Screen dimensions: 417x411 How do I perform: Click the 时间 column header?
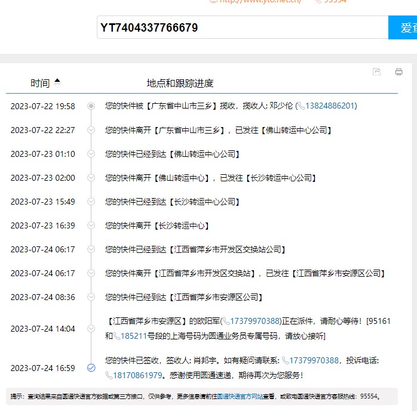pyautogui.click(x=40, y=83)
